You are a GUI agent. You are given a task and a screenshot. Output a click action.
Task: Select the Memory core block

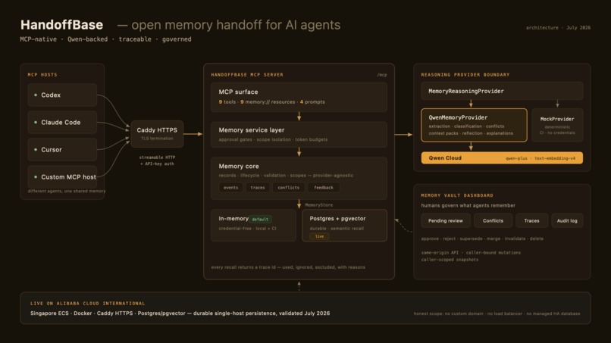[299, 178]
